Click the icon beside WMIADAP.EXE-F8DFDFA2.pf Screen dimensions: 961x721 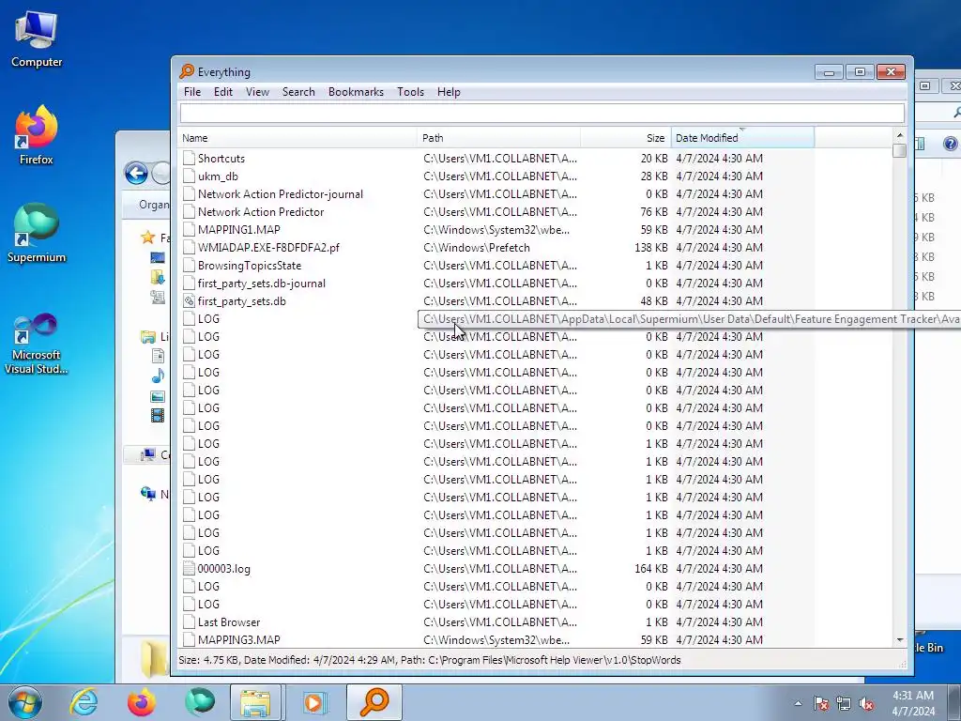tap(189, 247)
